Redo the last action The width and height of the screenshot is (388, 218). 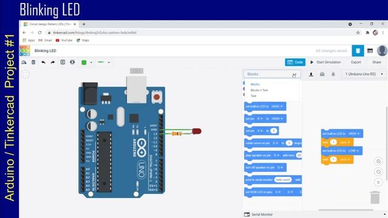(53, 62)
